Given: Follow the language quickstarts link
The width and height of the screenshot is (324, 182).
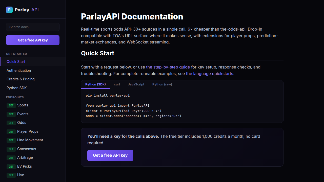Looking at the screenshot, I should click(x=210, y=74).
